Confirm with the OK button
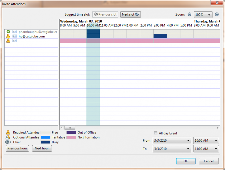 pyautogui.click(x=186, y=161)
